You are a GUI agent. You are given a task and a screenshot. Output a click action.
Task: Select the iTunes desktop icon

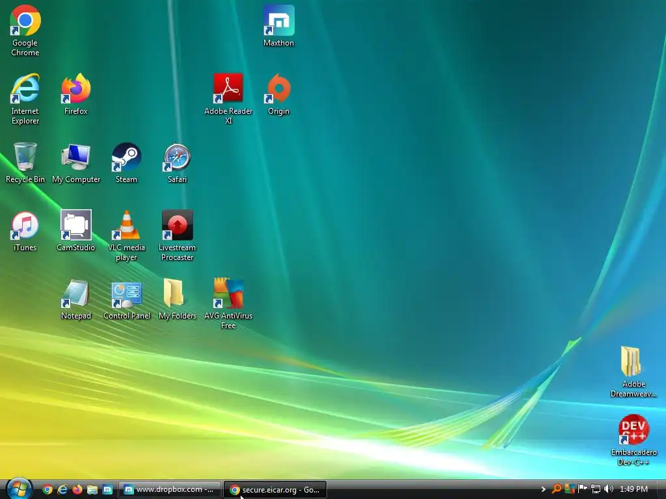point(25,231)
